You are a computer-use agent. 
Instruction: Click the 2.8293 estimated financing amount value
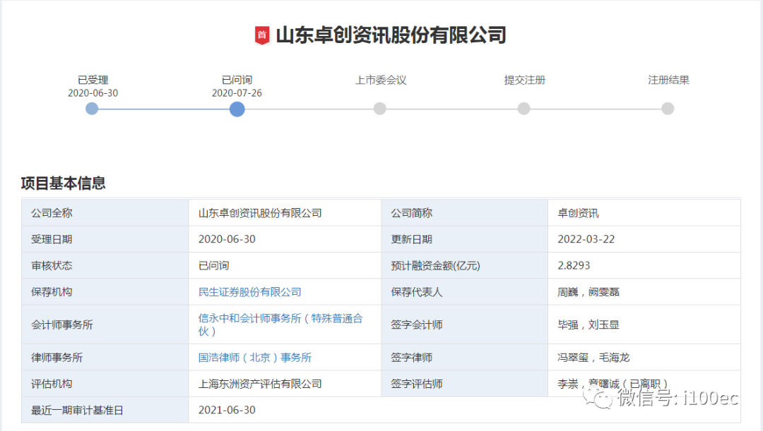574,266
